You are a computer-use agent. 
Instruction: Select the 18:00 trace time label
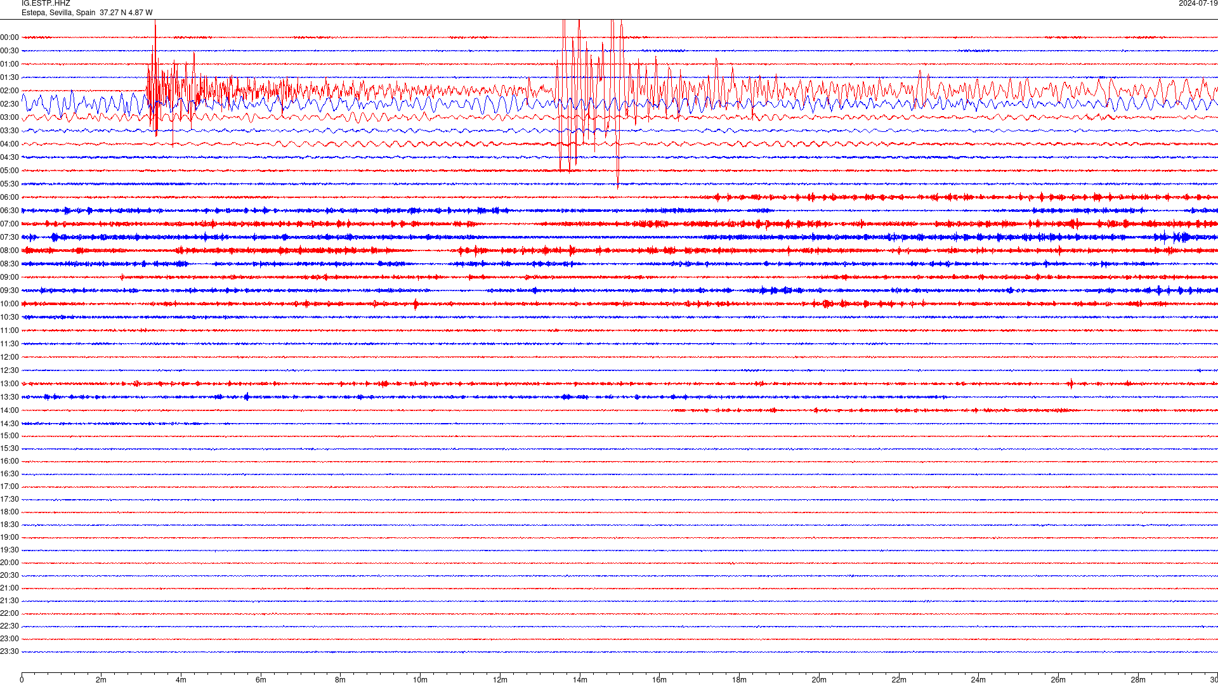point(10,512)
